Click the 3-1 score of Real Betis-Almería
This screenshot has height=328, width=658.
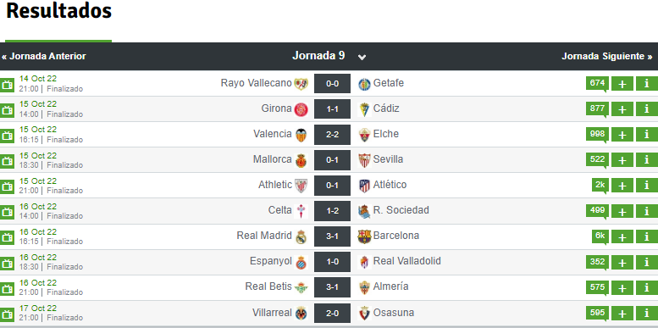click(x=332, y=287)
